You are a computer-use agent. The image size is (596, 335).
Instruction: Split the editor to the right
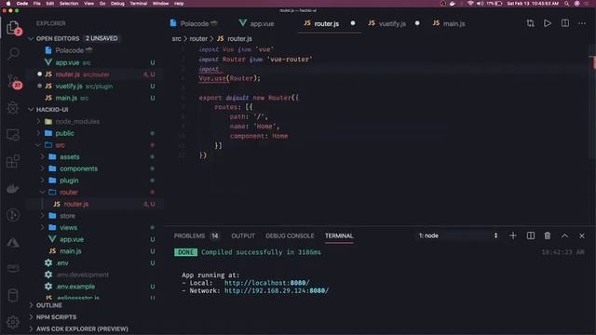(x=565, y=23)
